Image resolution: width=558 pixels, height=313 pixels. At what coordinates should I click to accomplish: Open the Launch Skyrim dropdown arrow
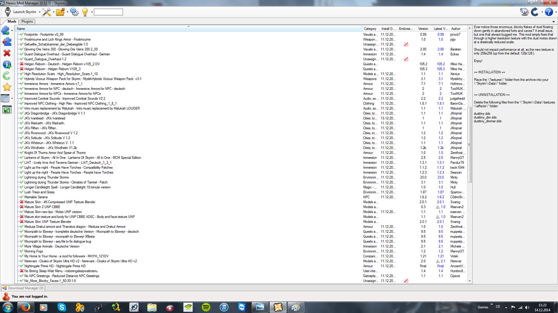(40, 12)
